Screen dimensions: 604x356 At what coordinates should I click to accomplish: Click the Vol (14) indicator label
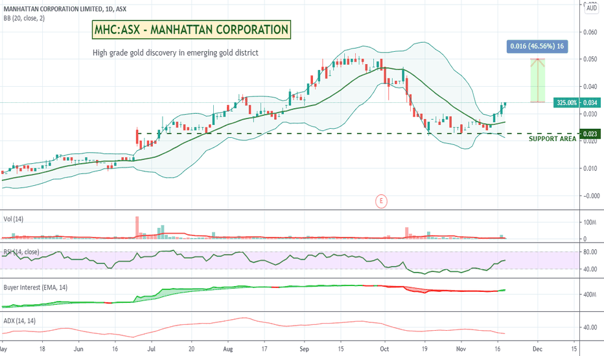[x=14, y=219]
